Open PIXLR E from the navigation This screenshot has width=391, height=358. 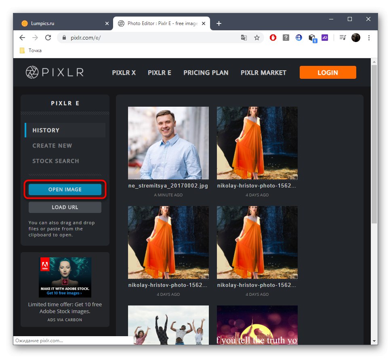[160, 73]
